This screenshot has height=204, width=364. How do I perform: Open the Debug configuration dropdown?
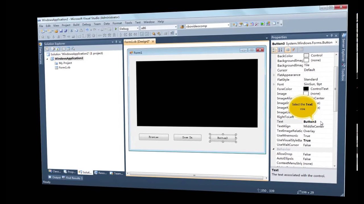coord(138,28)
